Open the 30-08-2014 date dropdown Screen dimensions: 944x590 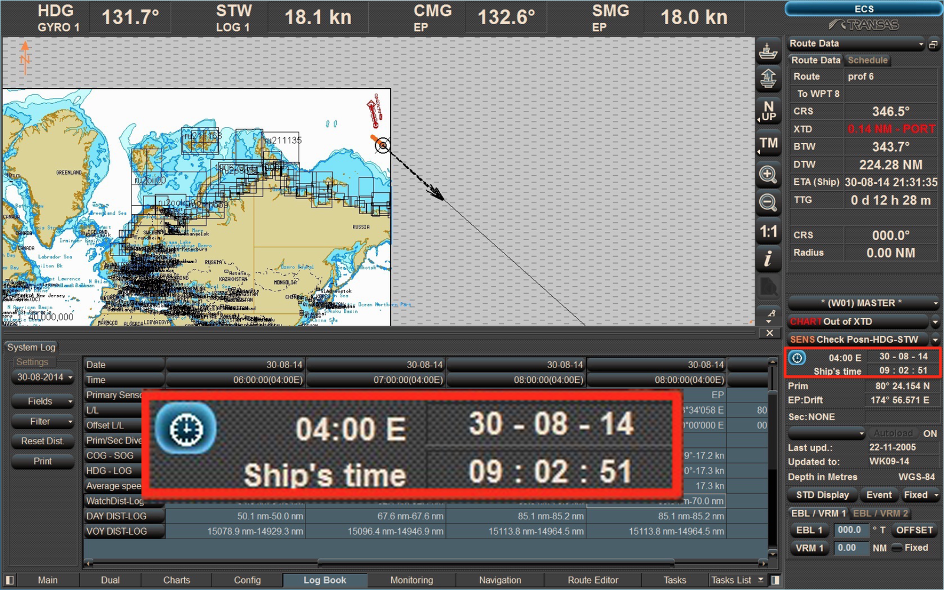tap(43, 377)
